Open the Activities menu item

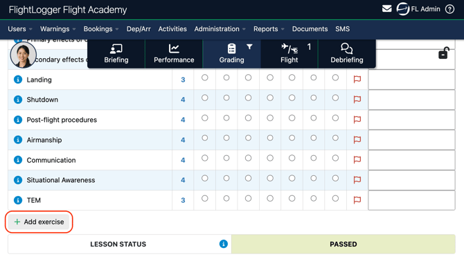pyautogui.click(x=172, y=29)
